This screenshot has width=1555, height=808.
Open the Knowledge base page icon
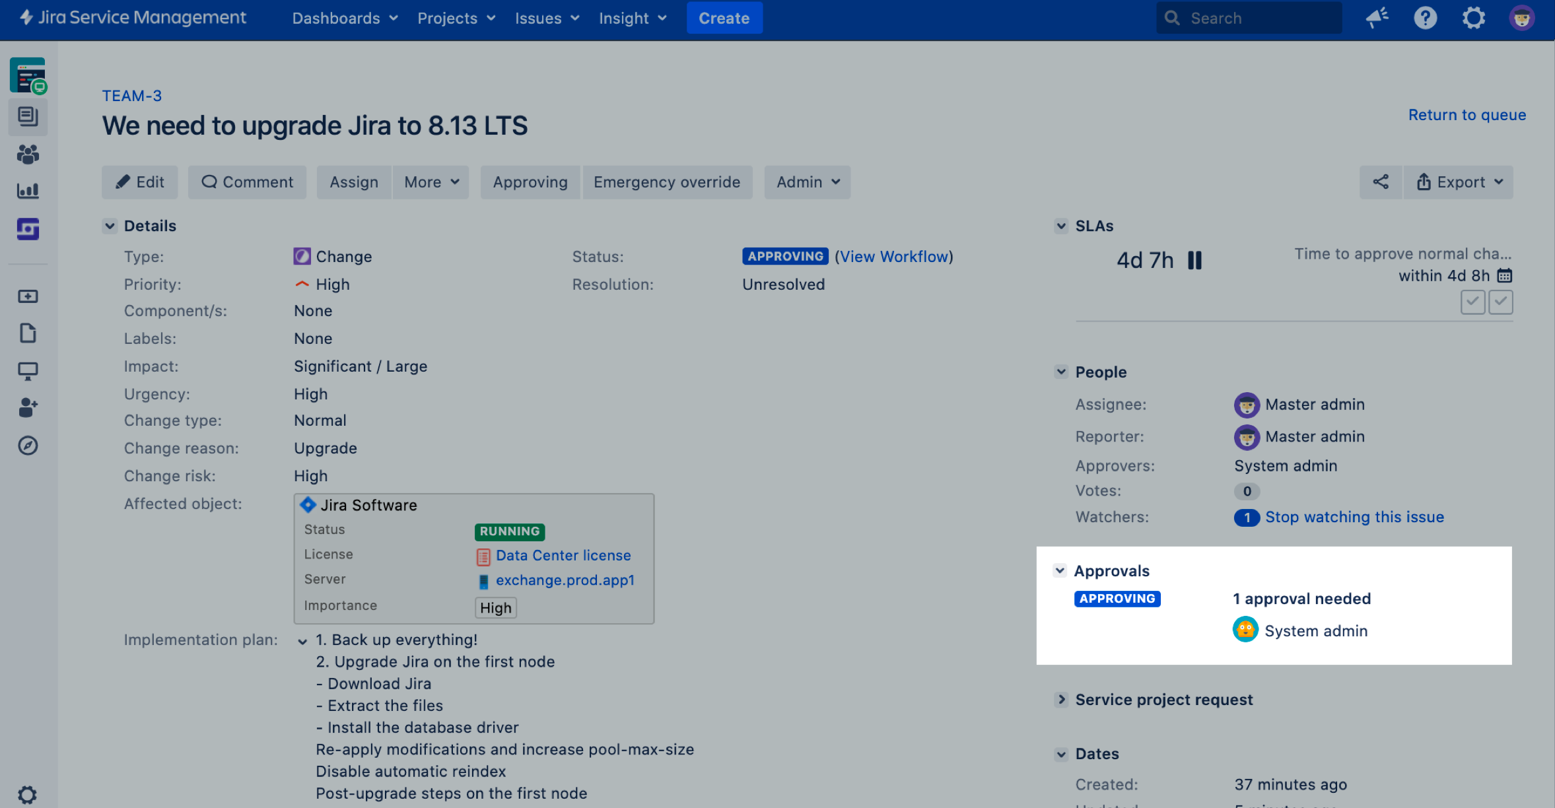point(28,333)
